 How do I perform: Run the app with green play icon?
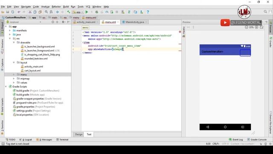(x=87, y=12)
